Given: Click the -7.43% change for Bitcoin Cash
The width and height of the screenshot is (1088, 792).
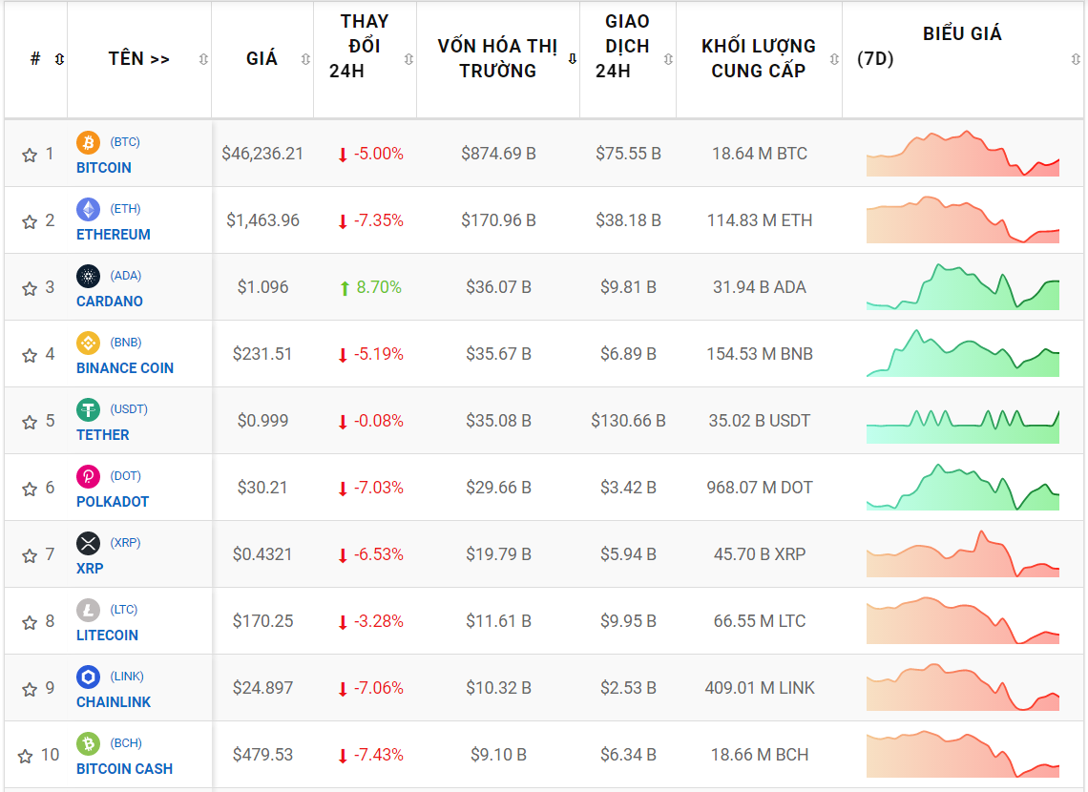Looking at the screenshot, I should pos(378,755).
